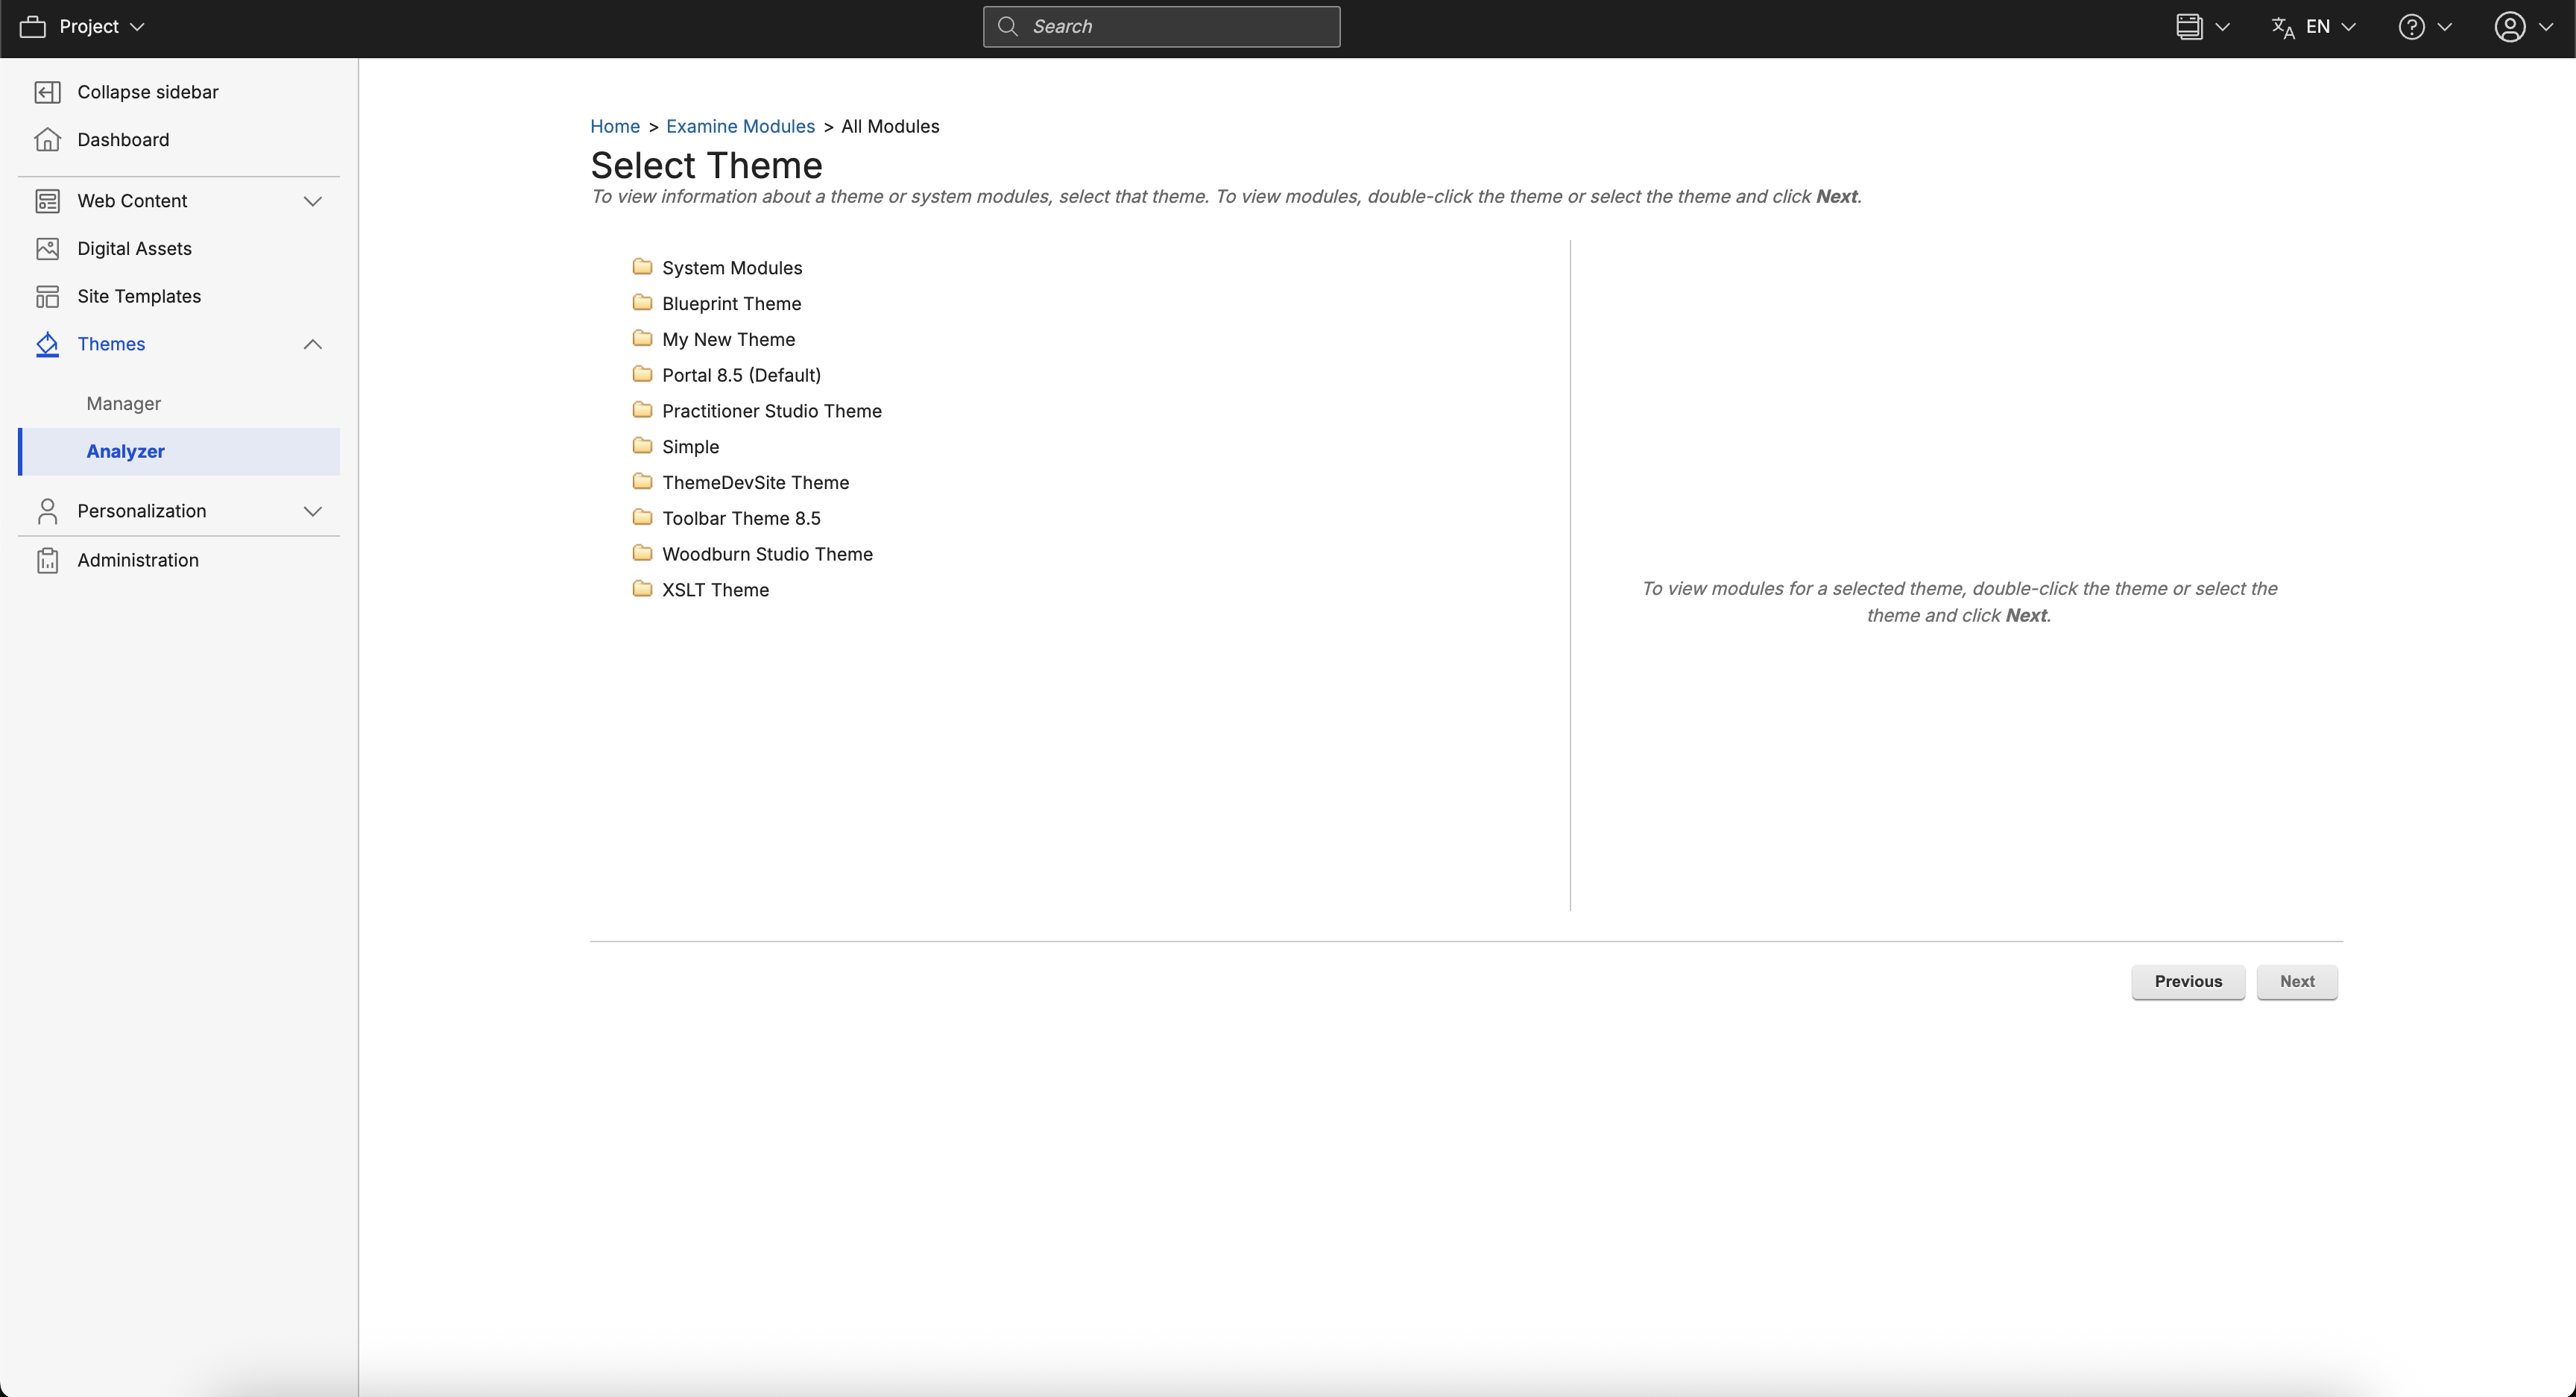Collapse the Themes section chevron
Screen dimensions: 2576x1397
click(312, 344)
